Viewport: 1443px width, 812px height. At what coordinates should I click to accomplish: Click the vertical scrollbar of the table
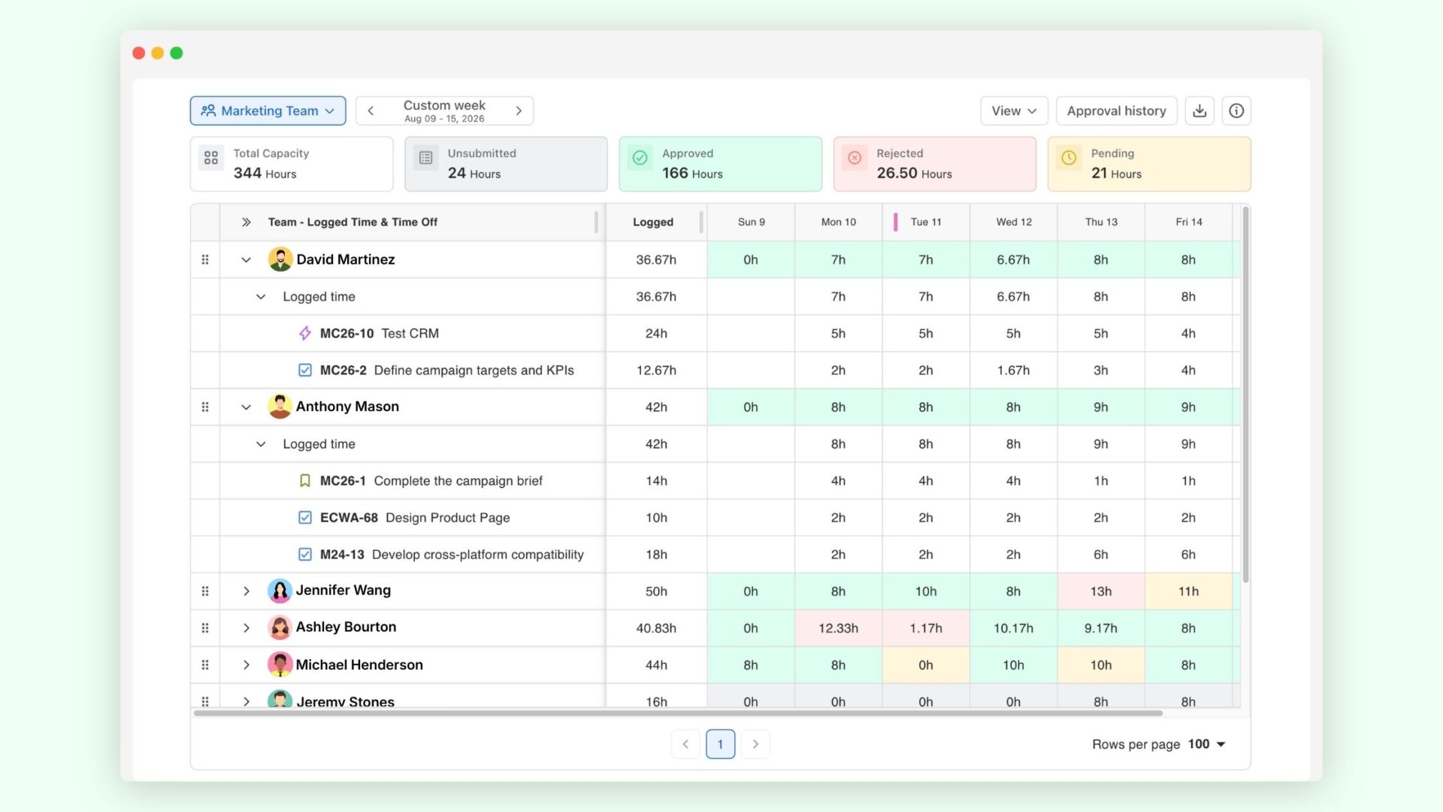(1245, 395)
